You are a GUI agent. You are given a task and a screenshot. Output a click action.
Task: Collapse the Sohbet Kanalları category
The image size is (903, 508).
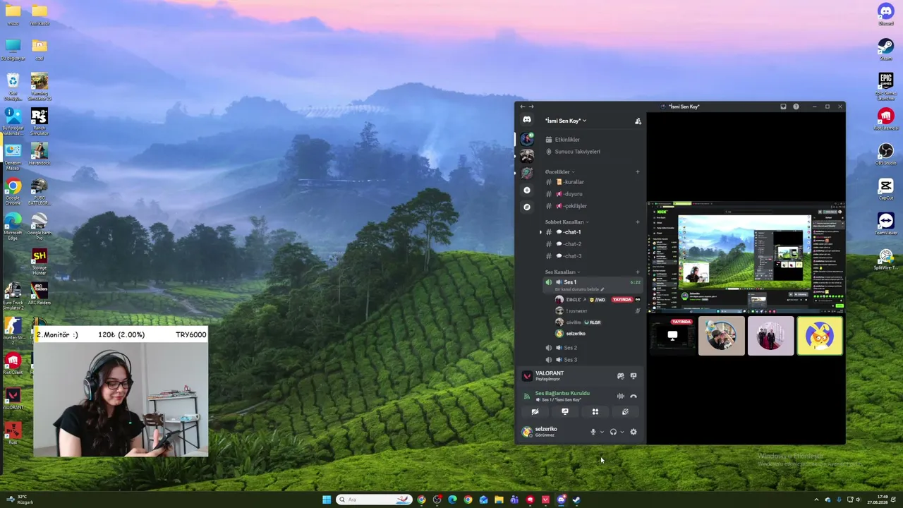point(566,222)
